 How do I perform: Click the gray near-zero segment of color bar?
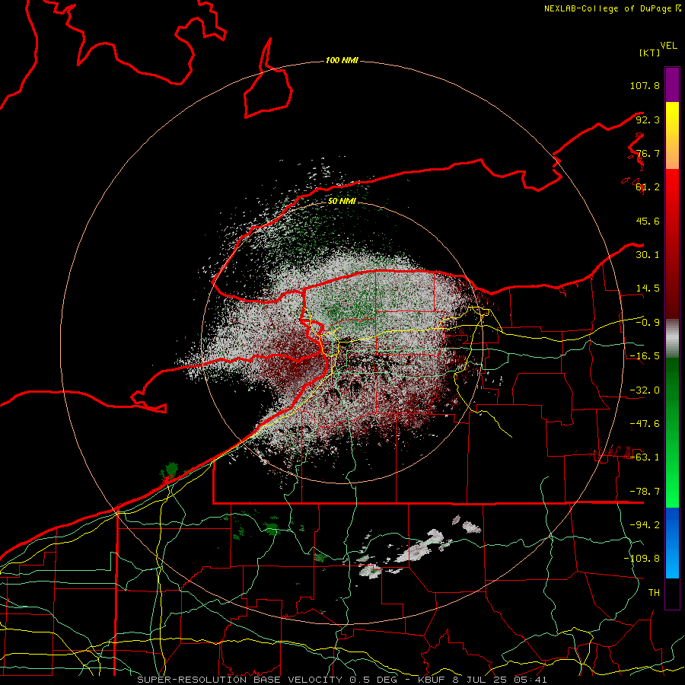tap(672, 339)
